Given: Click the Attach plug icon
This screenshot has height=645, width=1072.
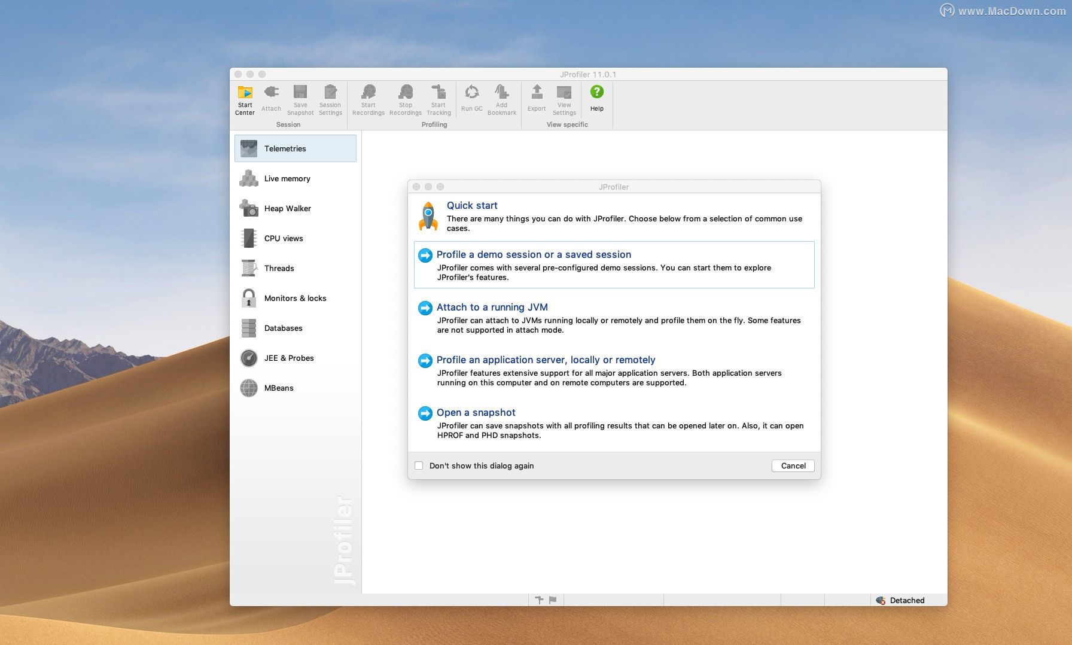Looking at the screenshot, I should pyautogui.click(x=271, y=92).
